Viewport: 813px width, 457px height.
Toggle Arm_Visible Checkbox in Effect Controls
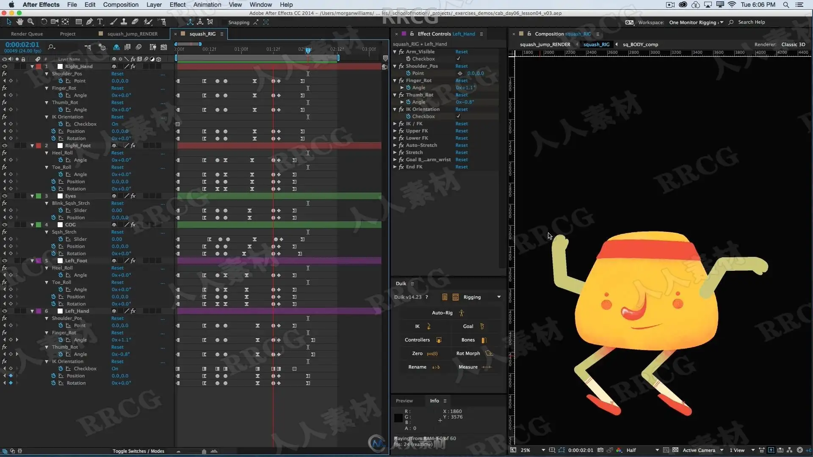click(x=458, y=59)
